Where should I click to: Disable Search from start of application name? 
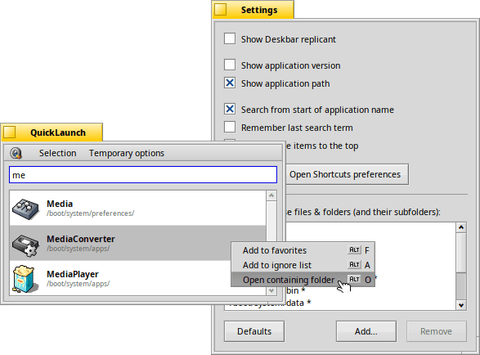tap(230, 109)
